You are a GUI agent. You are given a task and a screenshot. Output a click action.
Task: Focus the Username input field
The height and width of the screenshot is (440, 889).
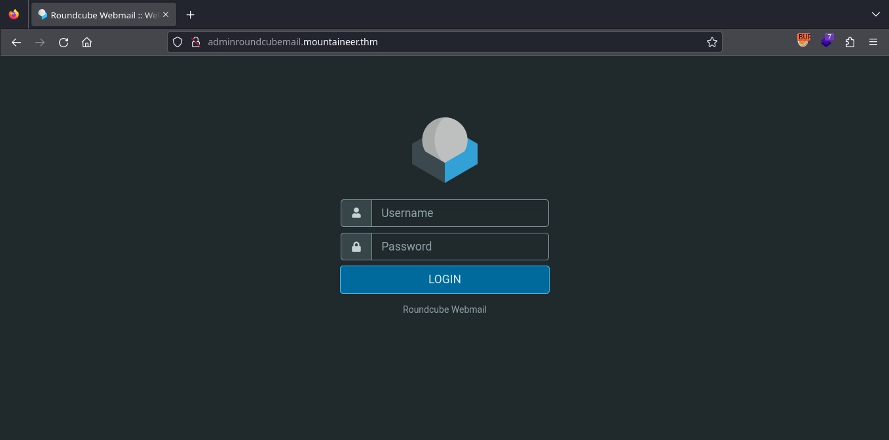tap(459, 213)
